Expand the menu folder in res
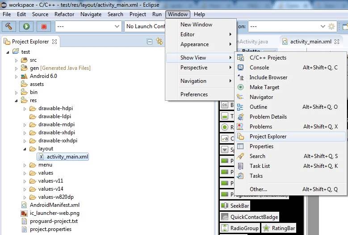This screenshot has height=235, width=348. click(x=25, y=165)
